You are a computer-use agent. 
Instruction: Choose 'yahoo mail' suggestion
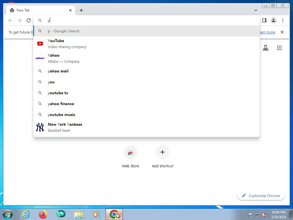(x=146, y=71)
